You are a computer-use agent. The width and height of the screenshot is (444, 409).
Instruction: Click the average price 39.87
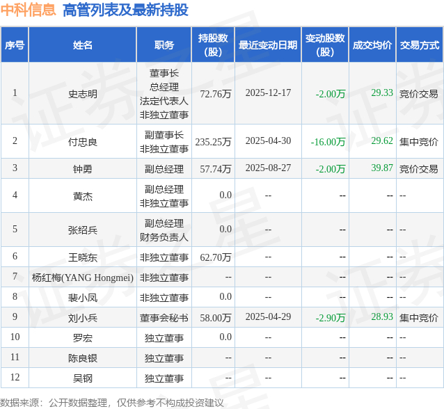coord(382,168)
